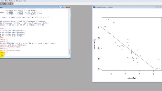Click the Copy and Paste toolbar icon
This screenshot has width=162, height=91.
[7, 4]
